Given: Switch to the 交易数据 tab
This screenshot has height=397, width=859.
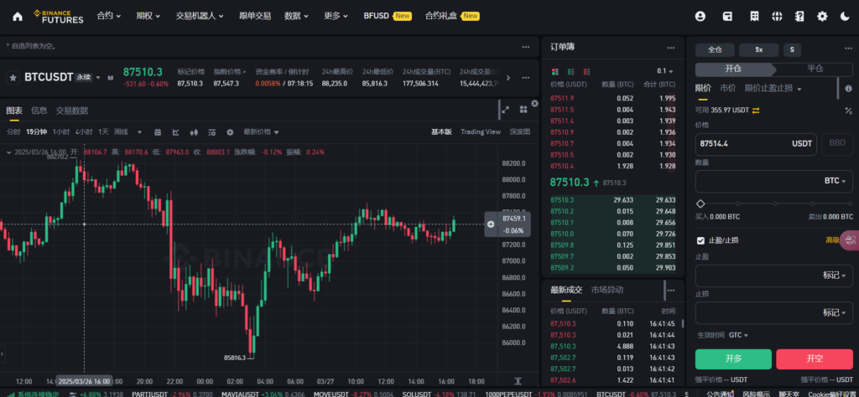Looking at the screenshot, I should pos(72,111).
